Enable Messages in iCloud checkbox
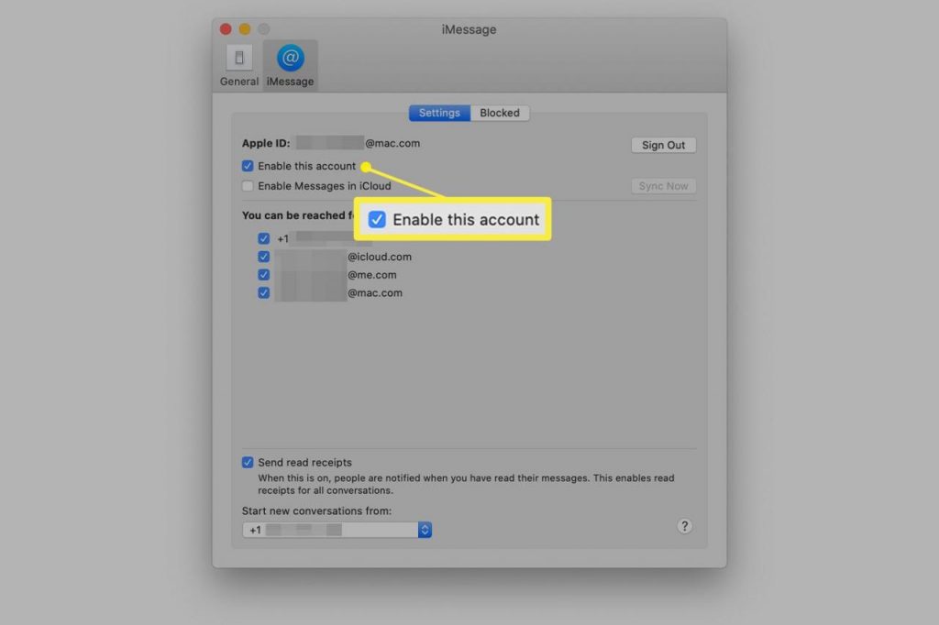The image size is (939, 625). pyautogui.click(x=248, y=186)
